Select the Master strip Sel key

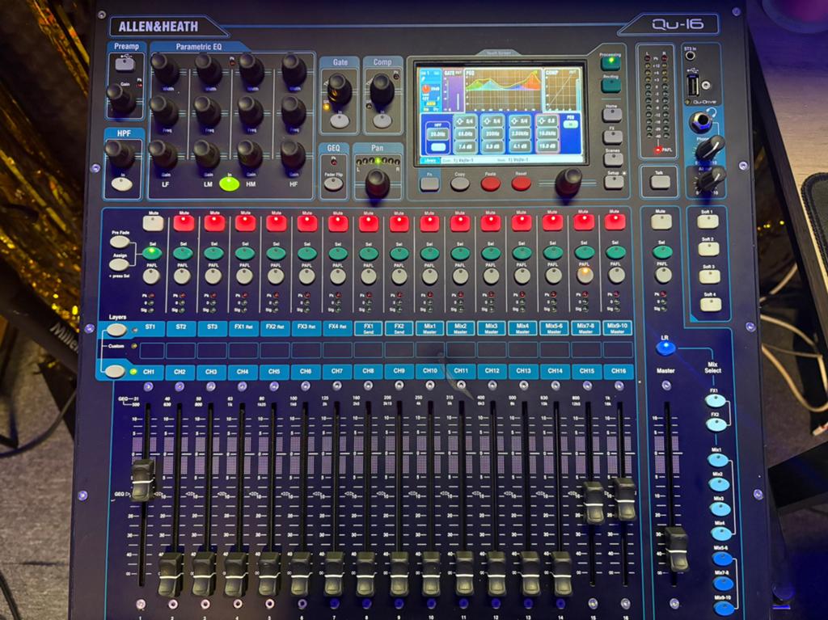point(662,252)
